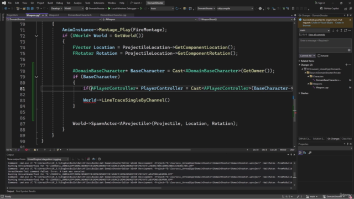Click the Save icon in the toolbar
Viewport: 354px width, 199px height.
(28, 9)
